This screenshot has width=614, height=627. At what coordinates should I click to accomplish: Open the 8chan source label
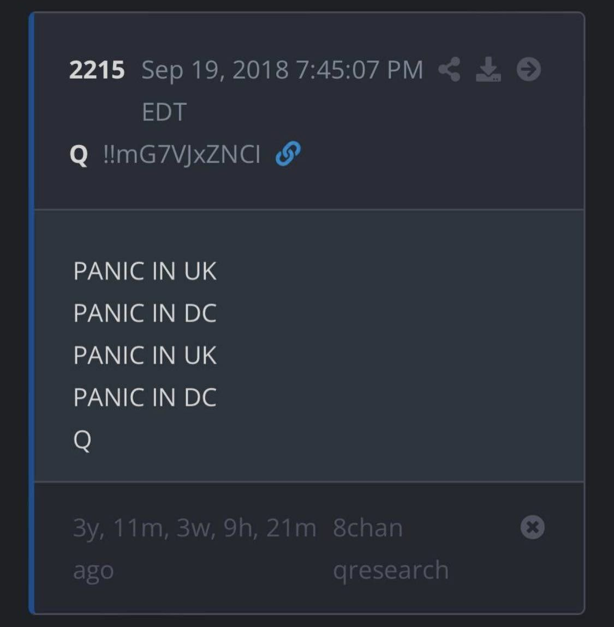367,528
